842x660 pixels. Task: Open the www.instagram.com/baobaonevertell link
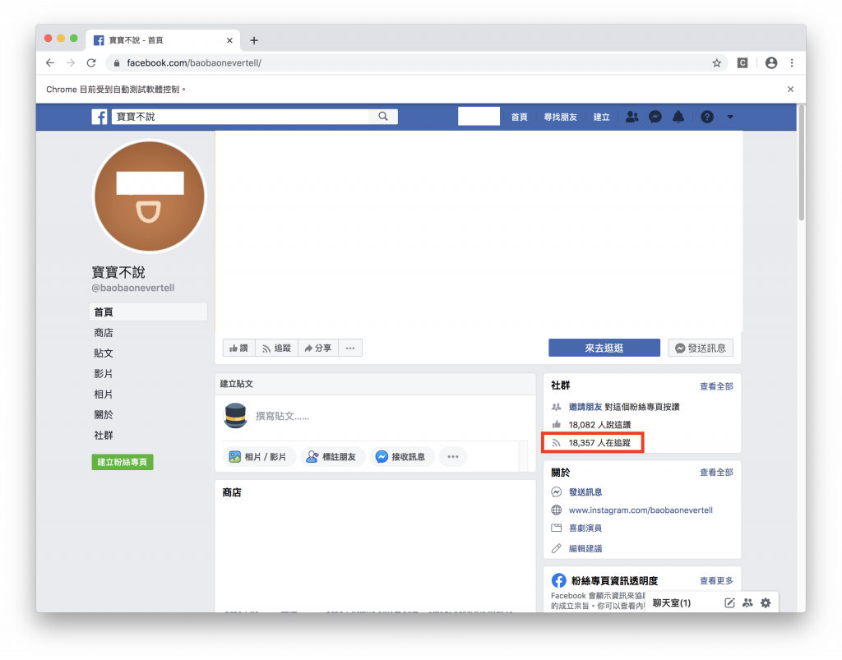(x=641, y=510)
